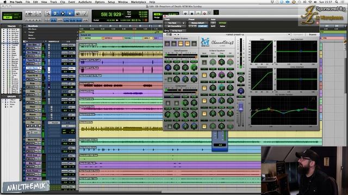This screenshot has width=348, height=195.
Task: Click the blue dip node on EQ curve
Action: point(283,113)
